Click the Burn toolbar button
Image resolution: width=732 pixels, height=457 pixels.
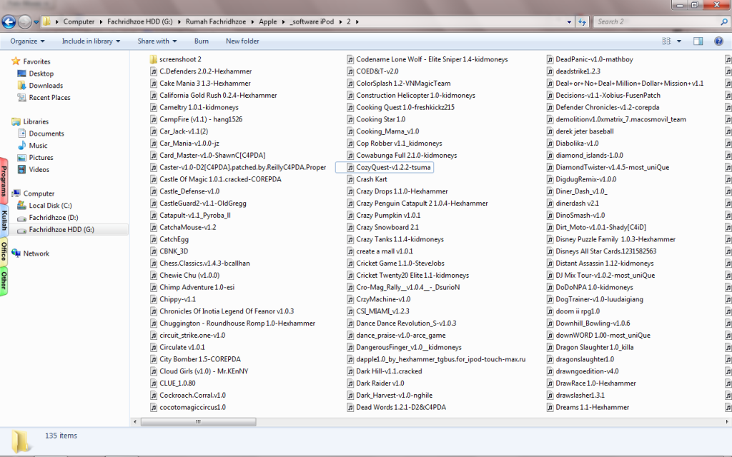tap(201, 41)
